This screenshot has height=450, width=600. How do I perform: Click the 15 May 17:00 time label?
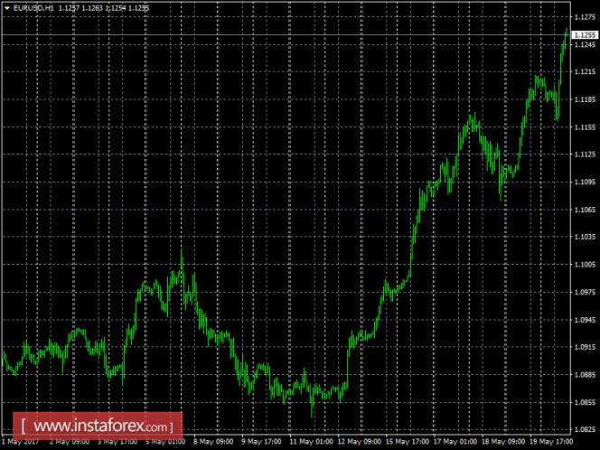(406, 443)
